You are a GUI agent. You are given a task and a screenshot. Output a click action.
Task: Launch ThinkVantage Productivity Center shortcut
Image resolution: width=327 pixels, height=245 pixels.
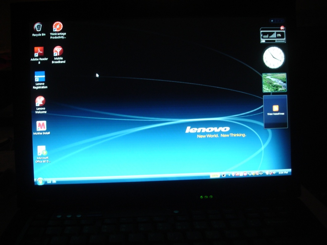tap(58, 30)
